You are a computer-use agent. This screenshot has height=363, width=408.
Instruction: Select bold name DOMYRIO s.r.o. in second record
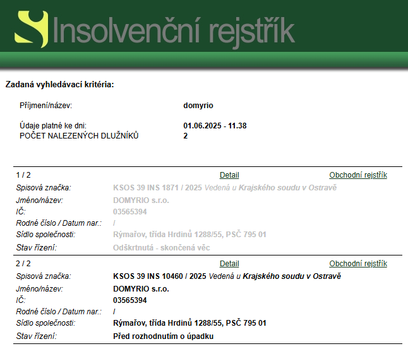(141, 289)
